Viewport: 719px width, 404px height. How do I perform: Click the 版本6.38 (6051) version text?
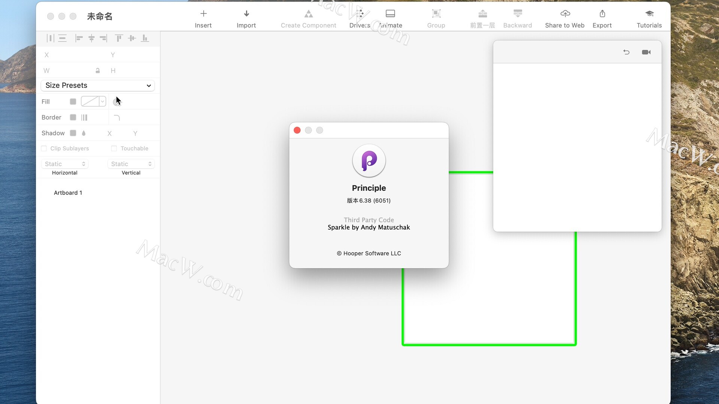coord(368,201)
